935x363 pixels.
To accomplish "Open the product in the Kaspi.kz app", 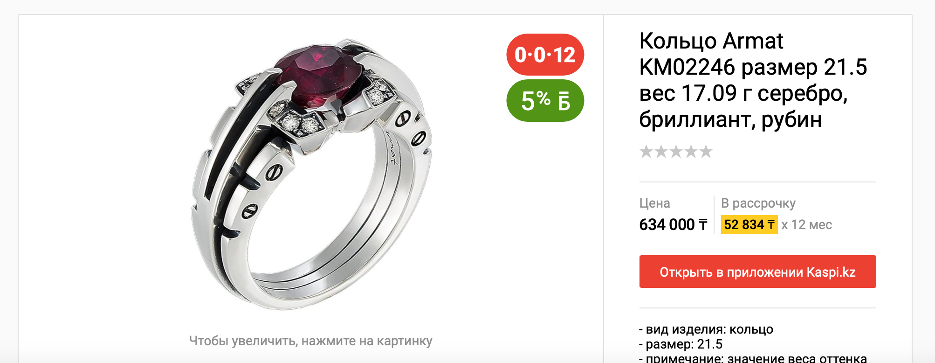I will tap(757, 272).
